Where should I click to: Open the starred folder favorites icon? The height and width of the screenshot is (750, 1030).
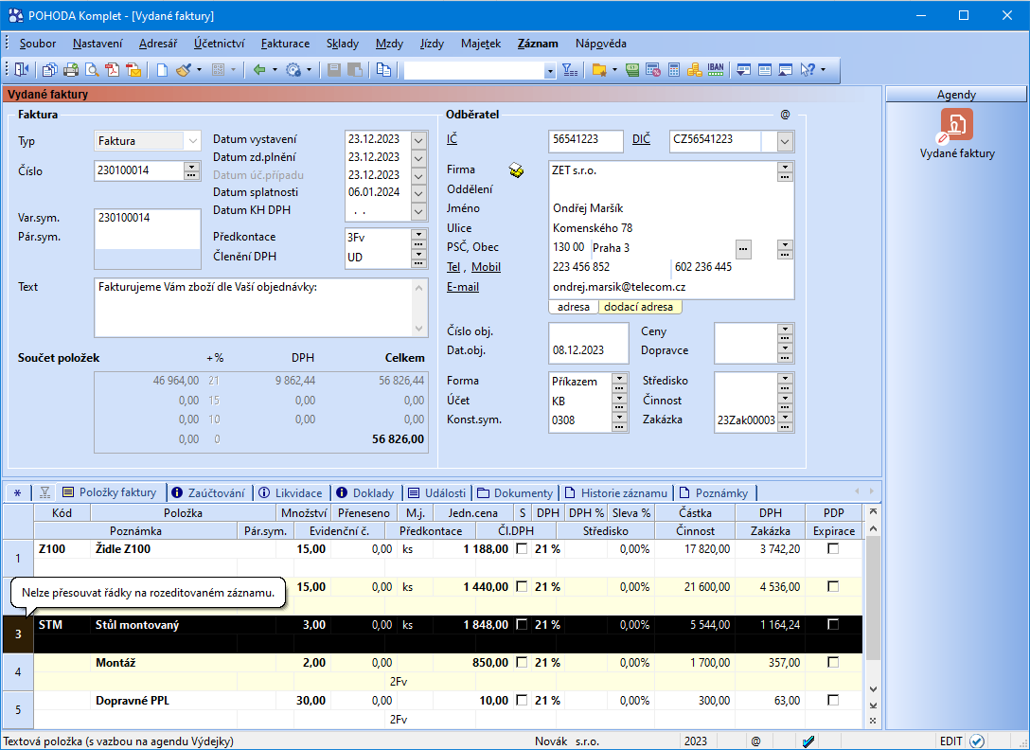599,70
